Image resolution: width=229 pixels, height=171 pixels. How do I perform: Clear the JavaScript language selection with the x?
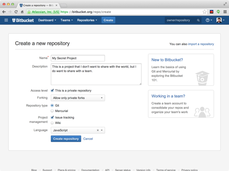[x=98, y=130]
